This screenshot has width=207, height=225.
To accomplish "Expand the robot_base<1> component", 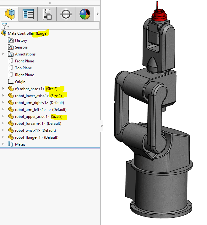I will coord(3,89).
